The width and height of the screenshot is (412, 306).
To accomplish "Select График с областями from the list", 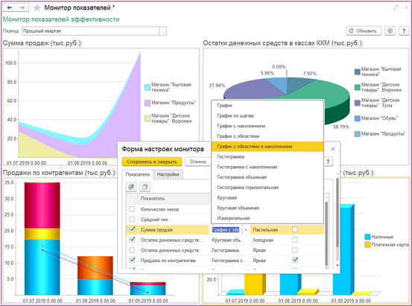I will (238, 136).
